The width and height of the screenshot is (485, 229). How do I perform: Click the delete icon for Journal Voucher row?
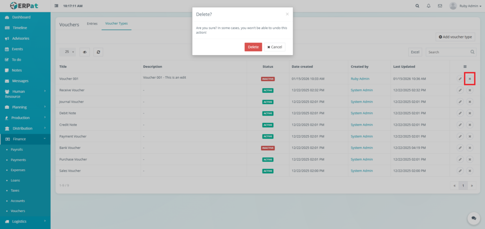pyautogui.click(x=470, y=102)
